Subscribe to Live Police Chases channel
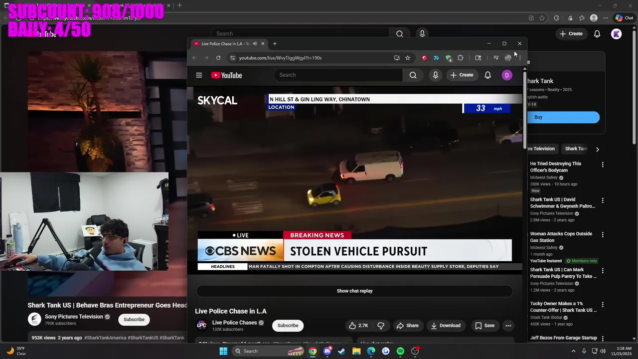638x359 pixels. coord(288,326)
